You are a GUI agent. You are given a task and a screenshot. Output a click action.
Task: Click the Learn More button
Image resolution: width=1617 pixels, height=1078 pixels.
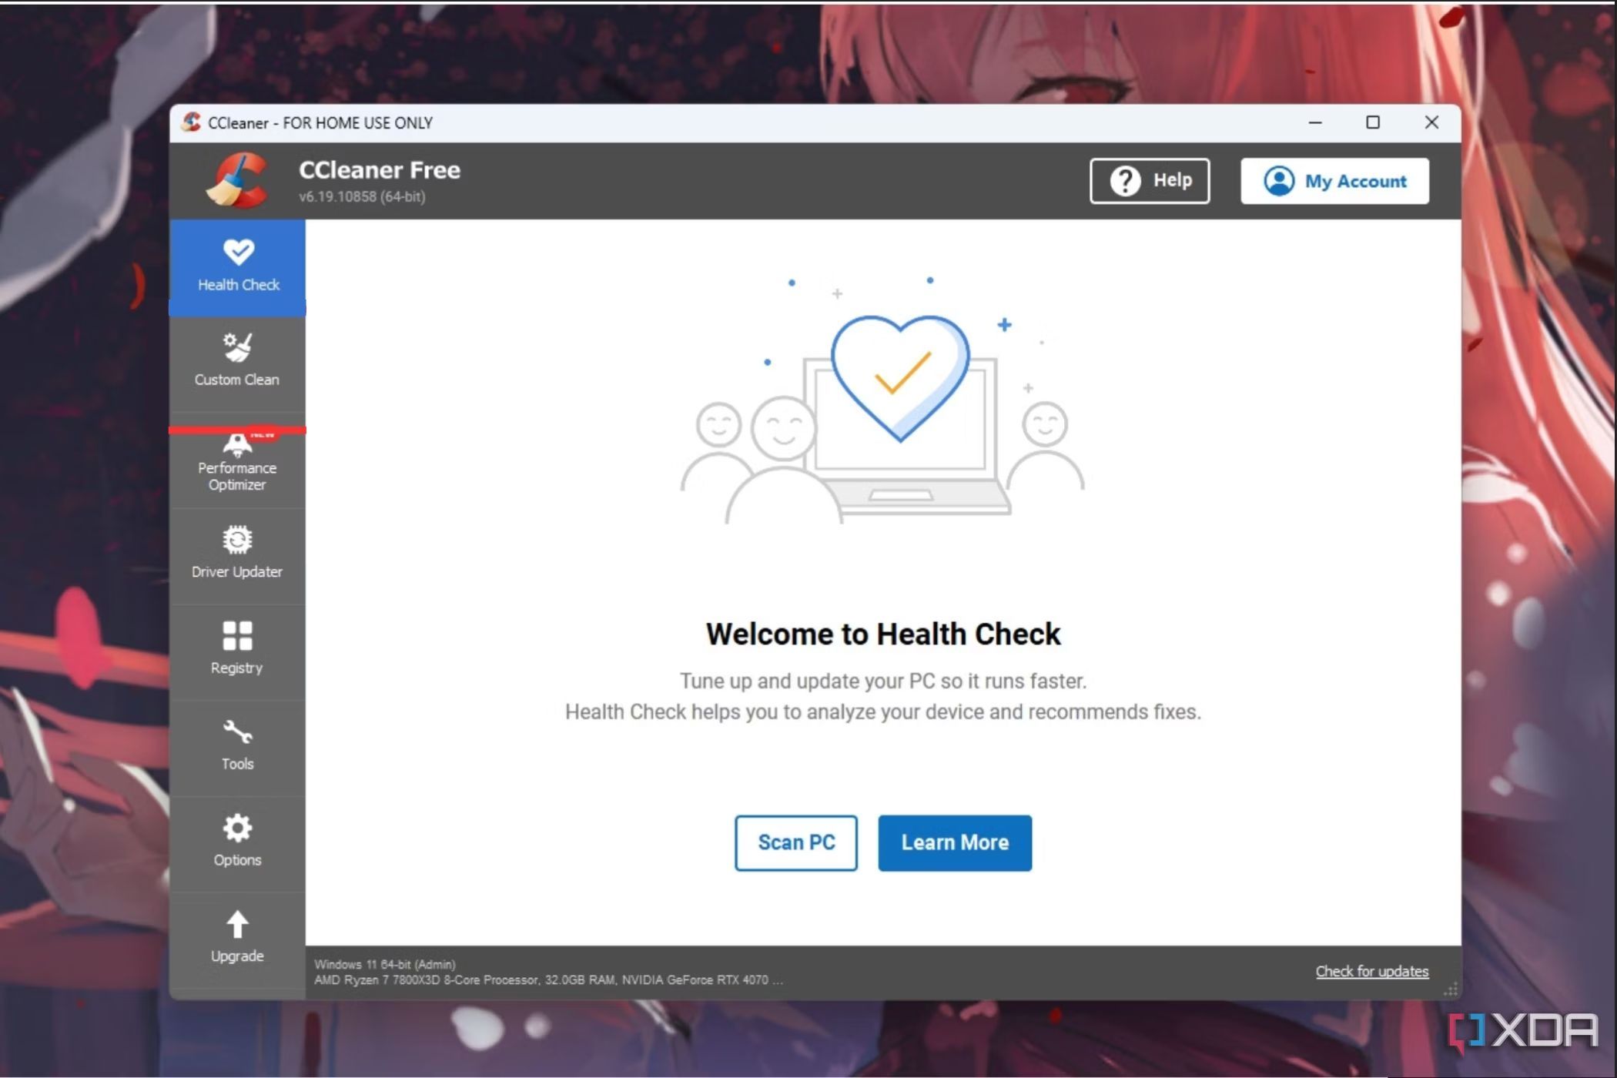[x=956, y=842]
